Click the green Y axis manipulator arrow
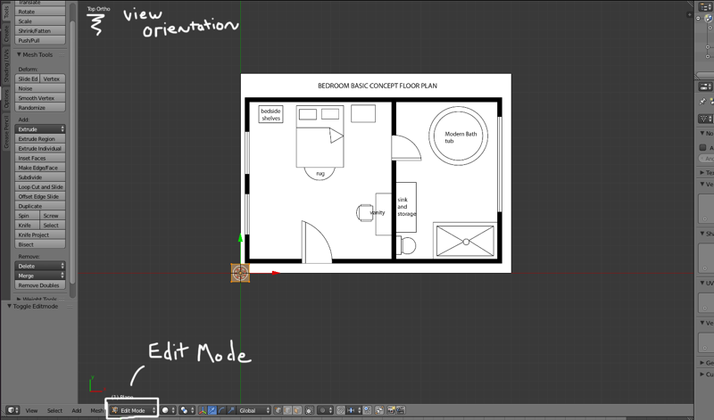The height and width of the screenshot is (420, 714). coord(240,237)
